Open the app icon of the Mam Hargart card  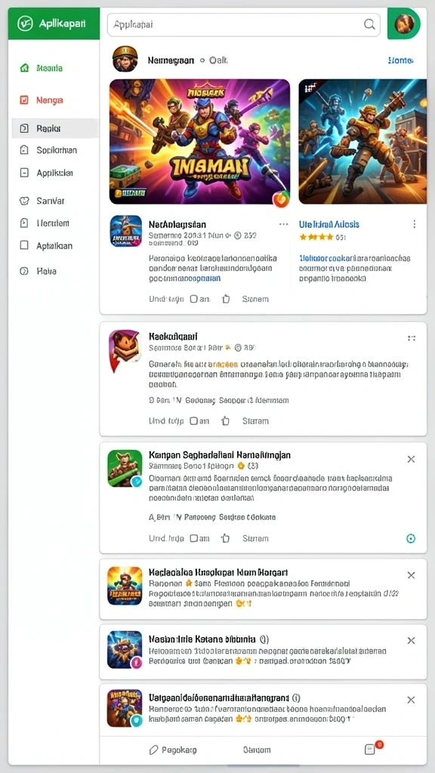tap(125, 586)
